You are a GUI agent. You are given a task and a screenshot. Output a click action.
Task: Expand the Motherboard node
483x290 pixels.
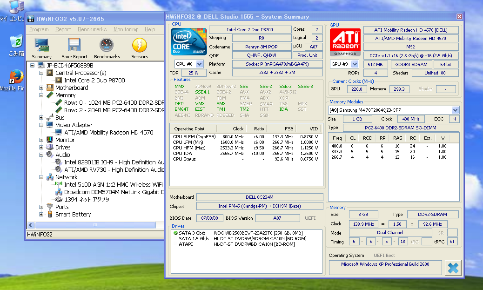pyautogui.click(x=41, y=88)
